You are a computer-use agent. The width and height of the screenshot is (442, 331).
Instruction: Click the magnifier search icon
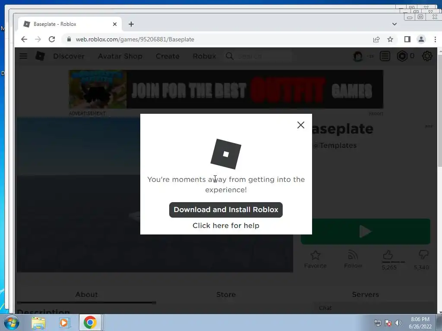[x=230, y=56]
